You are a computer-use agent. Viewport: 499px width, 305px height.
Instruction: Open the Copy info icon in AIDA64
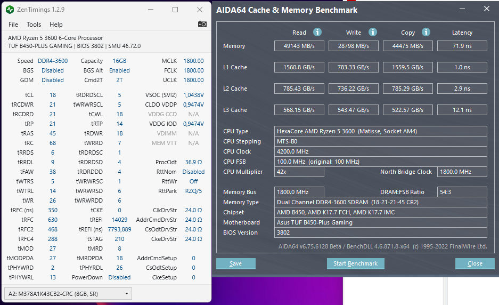(426, 32)
